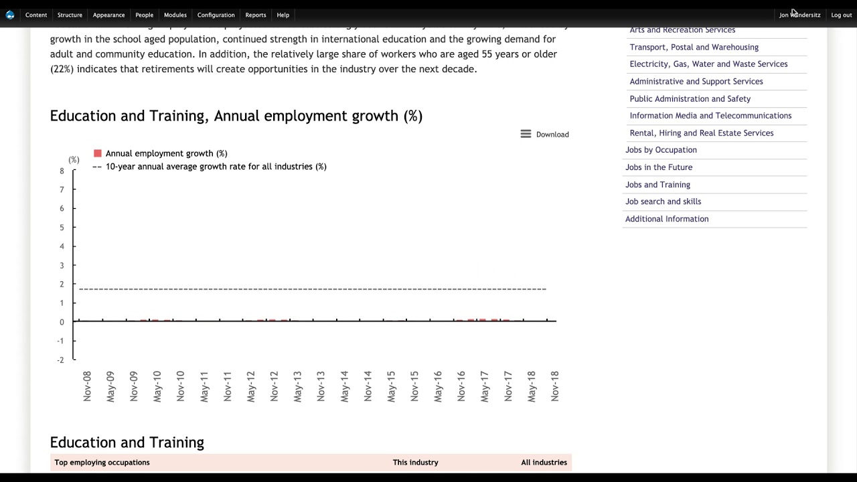Open Public Administration and Safety link
This screenshot has height=482, width=857.
[690, 99]
